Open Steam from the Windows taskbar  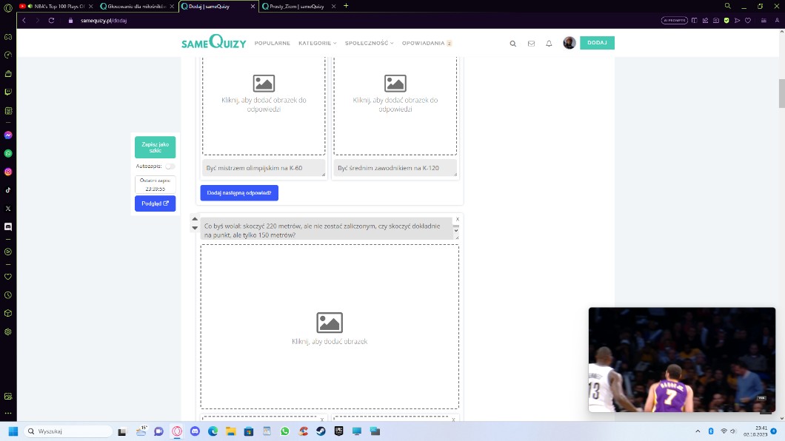coord(321,431)
